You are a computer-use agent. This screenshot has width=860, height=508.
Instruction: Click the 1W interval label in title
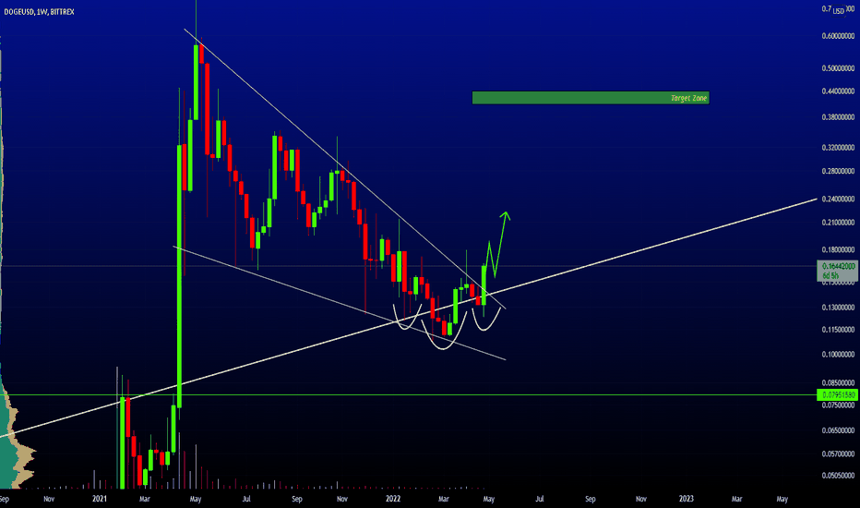pyautogui.click(x=42, y=11)
